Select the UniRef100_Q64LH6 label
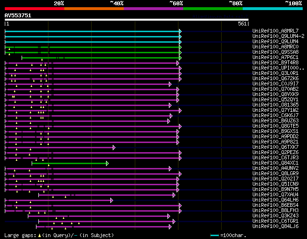This screenshot has width=307, height=239. tap(275, 200)
